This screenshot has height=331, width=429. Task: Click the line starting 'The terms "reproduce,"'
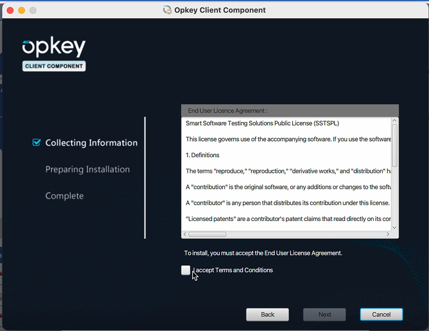pos(288,171)
